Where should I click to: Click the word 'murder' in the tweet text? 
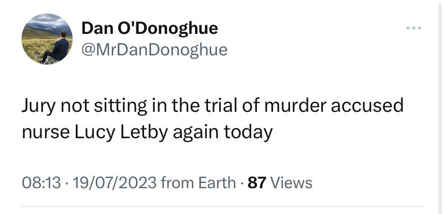point(295,105)
